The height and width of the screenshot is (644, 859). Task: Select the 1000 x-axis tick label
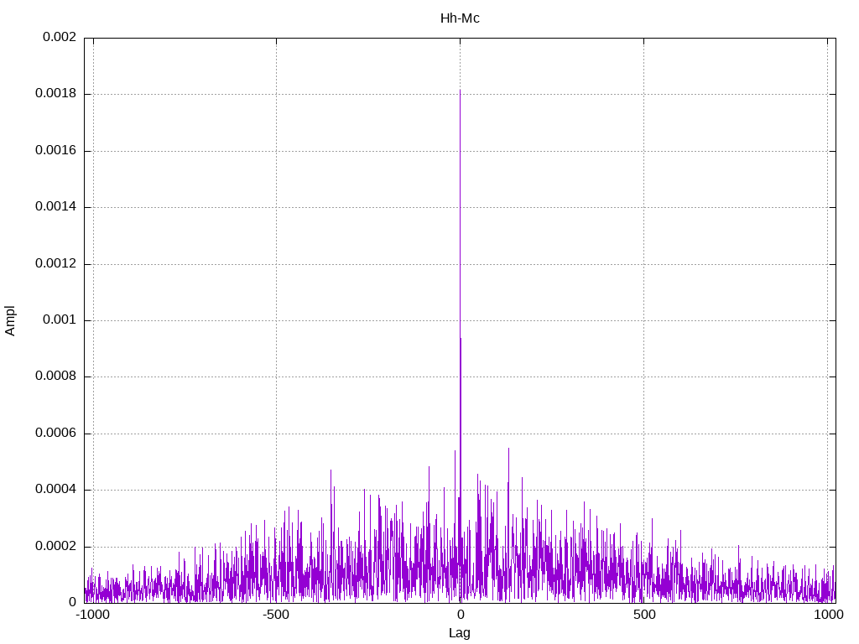click(828, 615)
